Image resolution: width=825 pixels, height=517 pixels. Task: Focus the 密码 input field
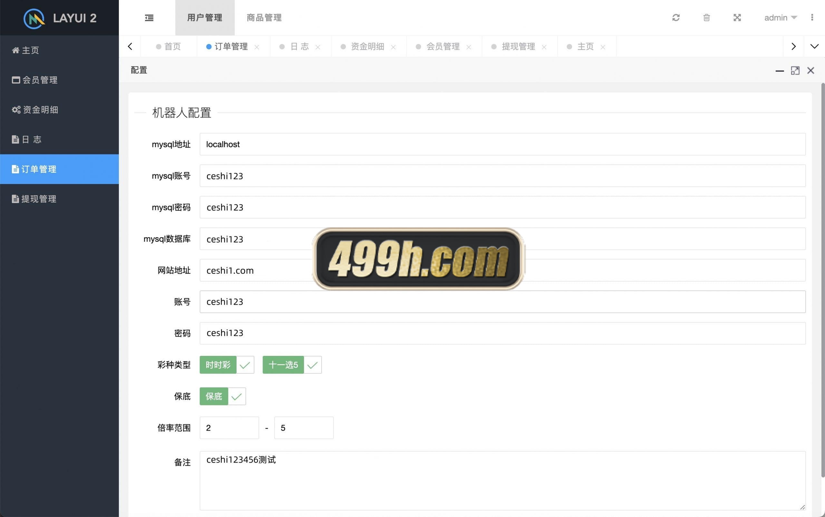click(503, 333)
